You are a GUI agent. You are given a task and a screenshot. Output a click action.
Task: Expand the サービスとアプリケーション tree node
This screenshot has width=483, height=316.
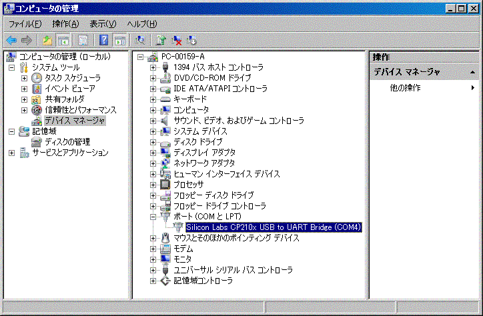point(11,153)
